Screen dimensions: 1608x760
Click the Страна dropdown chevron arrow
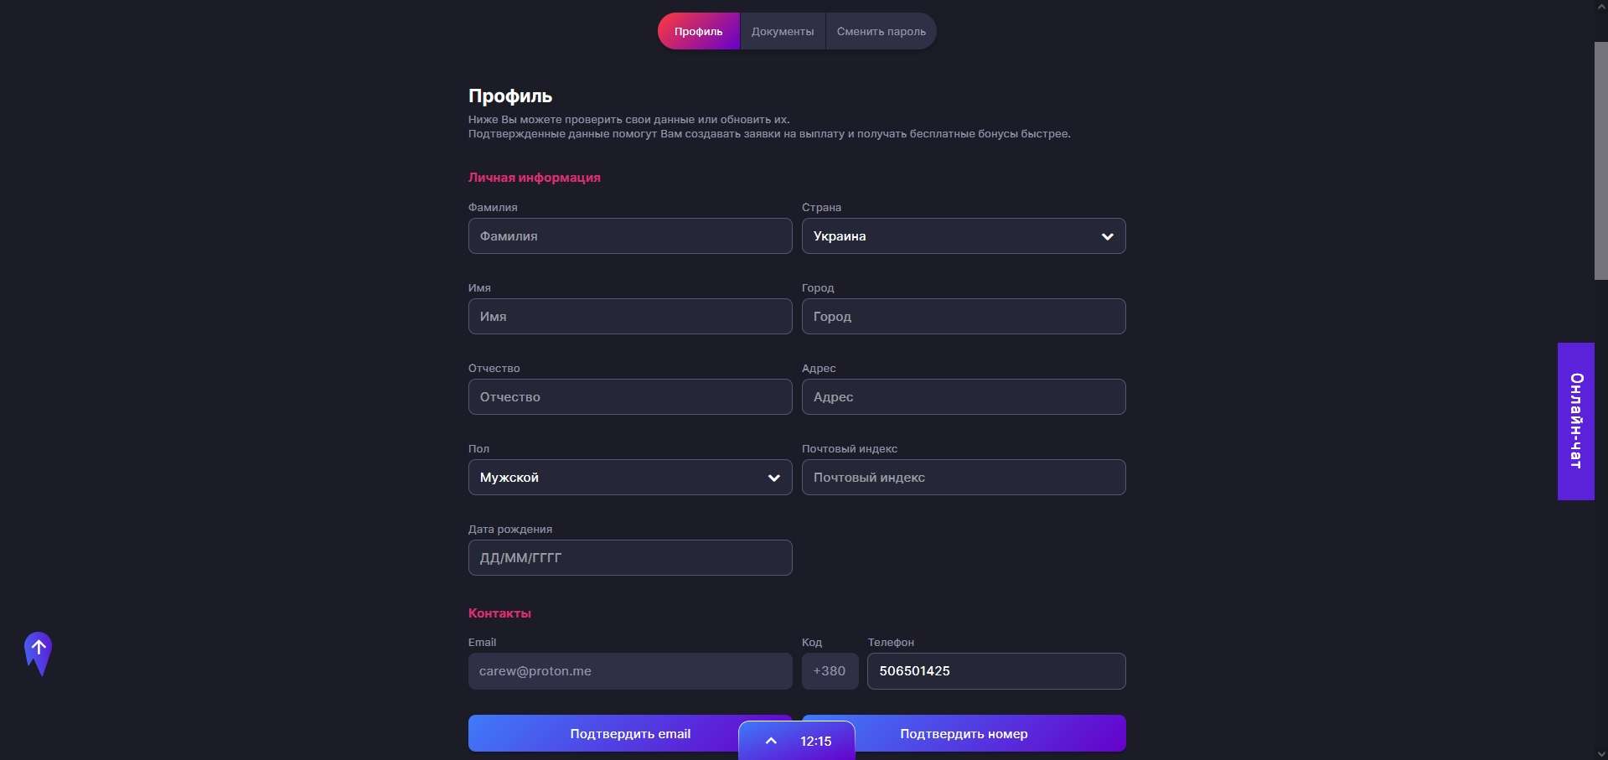click(x=1107, y=236)
